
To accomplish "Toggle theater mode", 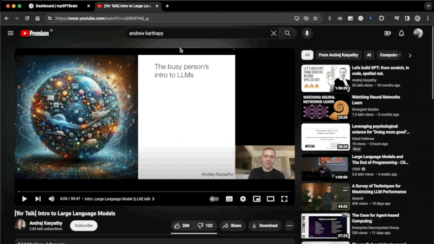I will point(270,198).
